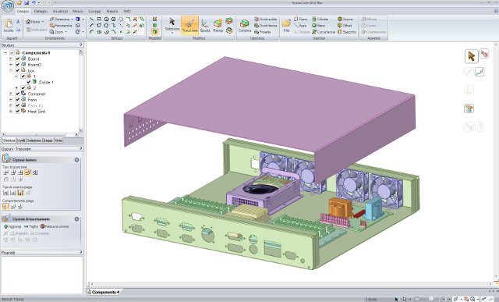Click the Dividi solido tool
This screenshot has height=302, width=499.
point(266,19)
